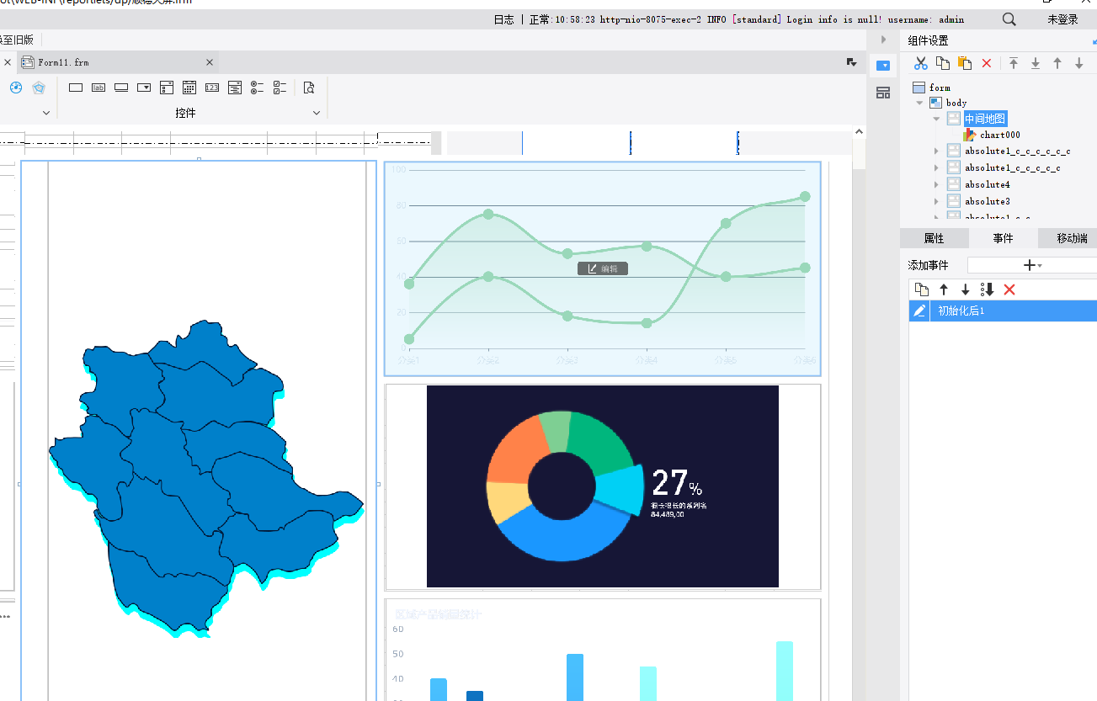
Task: Move the event down in the list
Action: coord(966,289)
